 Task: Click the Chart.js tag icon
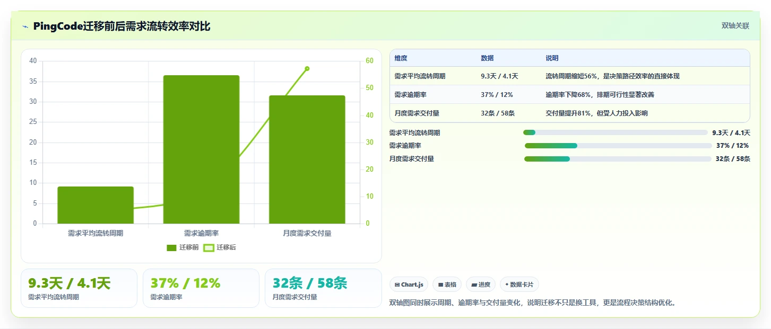click(397, 284)
